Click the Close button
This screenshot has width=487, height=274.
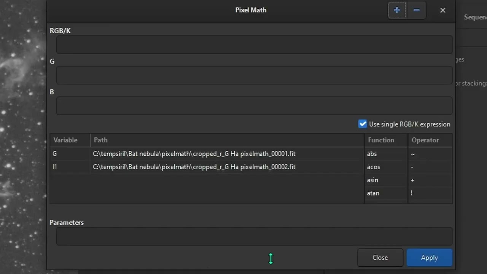coord(380,258)
